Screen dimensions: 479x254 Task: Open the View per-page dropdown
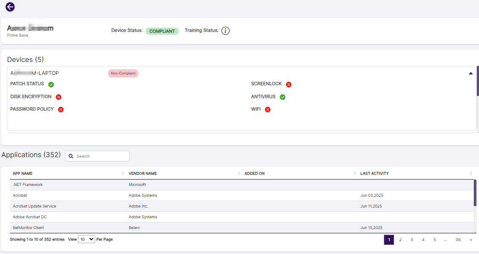(x=86, y=239)
